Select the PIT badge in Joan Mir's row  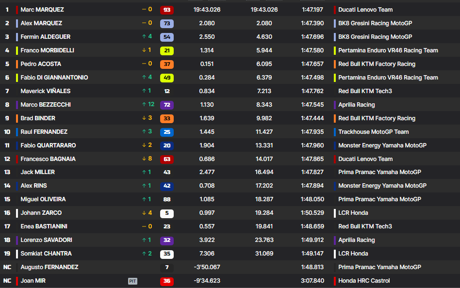132,281
